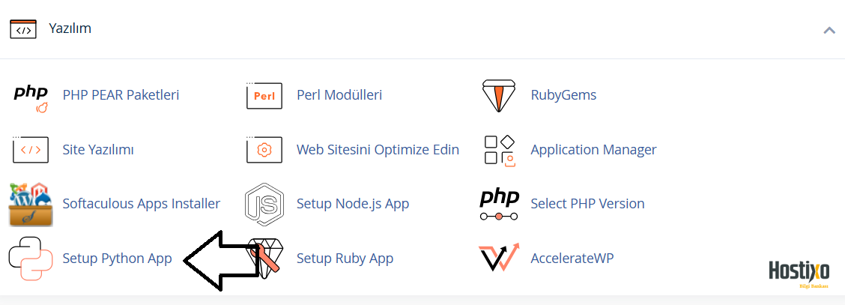Click the Yazılım section title
Screen dimensions: 845x305
coord(70,28)
